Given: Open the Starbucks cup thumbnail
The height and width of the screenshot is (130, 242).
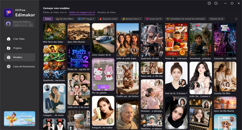Looking at the screenshot, I should tap(79, 120).
